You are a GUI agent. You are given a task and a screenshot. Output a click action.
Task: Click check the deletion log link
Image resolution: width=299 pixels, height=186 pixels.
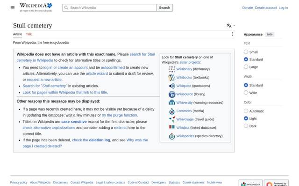pyautogui.click(x=91, y=140)
